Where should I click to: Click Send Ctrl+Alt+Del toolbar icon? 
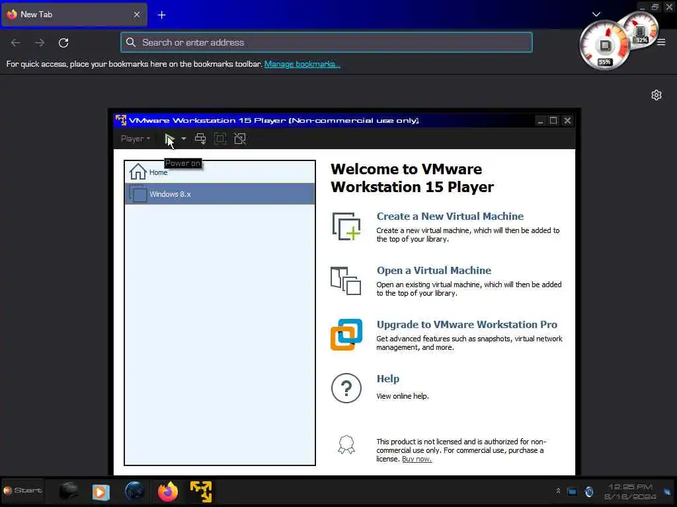coord(200,139)
